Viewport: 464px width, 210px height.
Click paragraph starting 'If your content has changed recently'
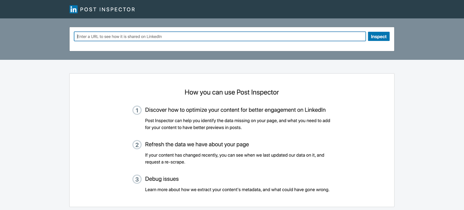tap(235, 159)
